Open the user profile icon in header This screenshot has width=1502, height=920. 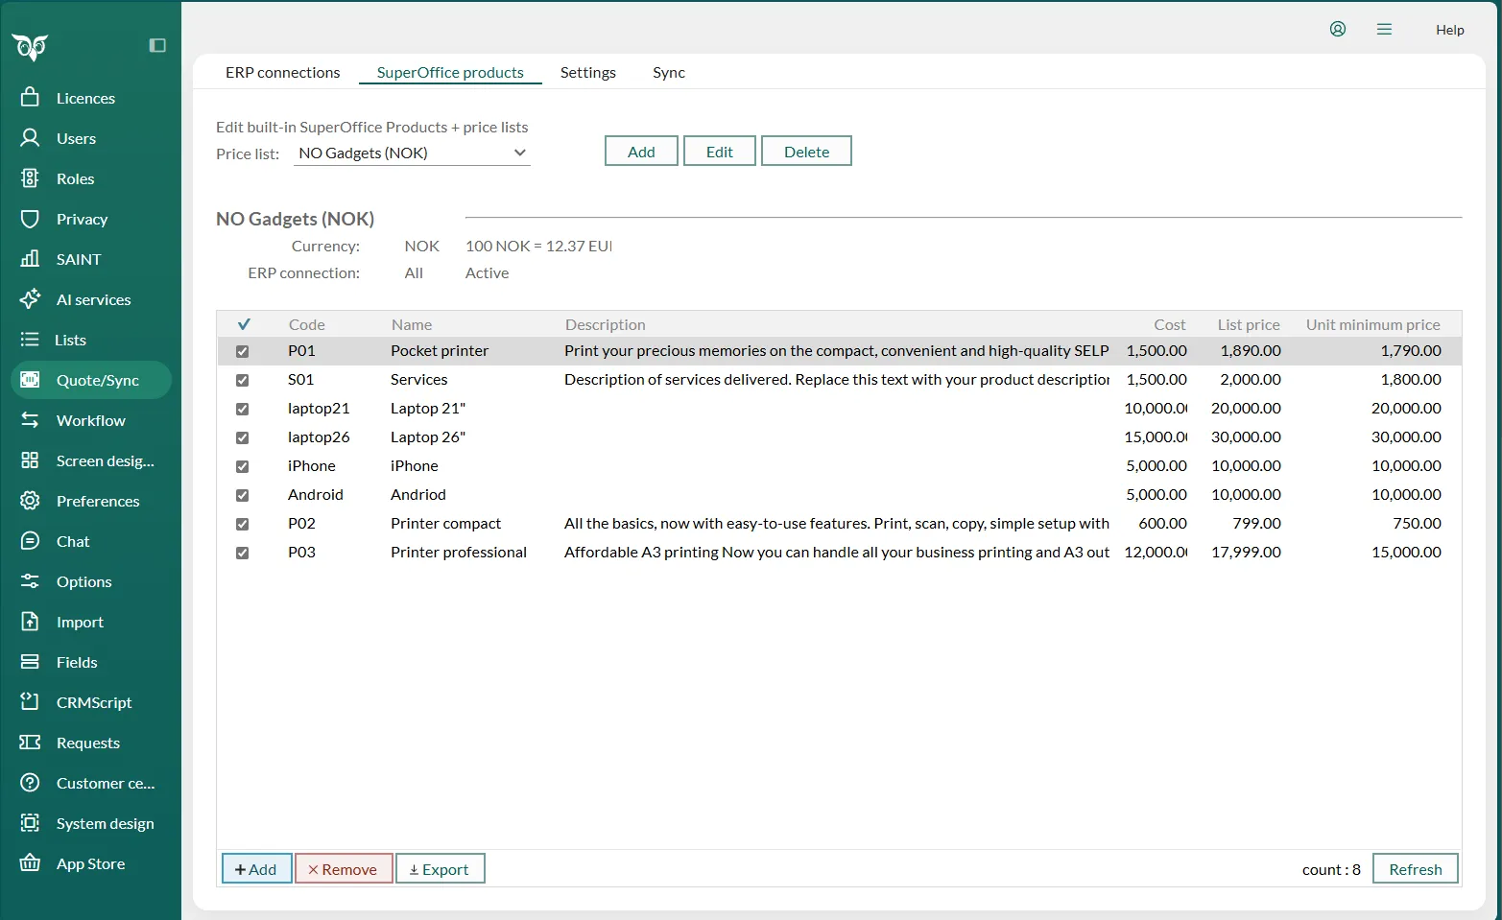[1337, 29]
